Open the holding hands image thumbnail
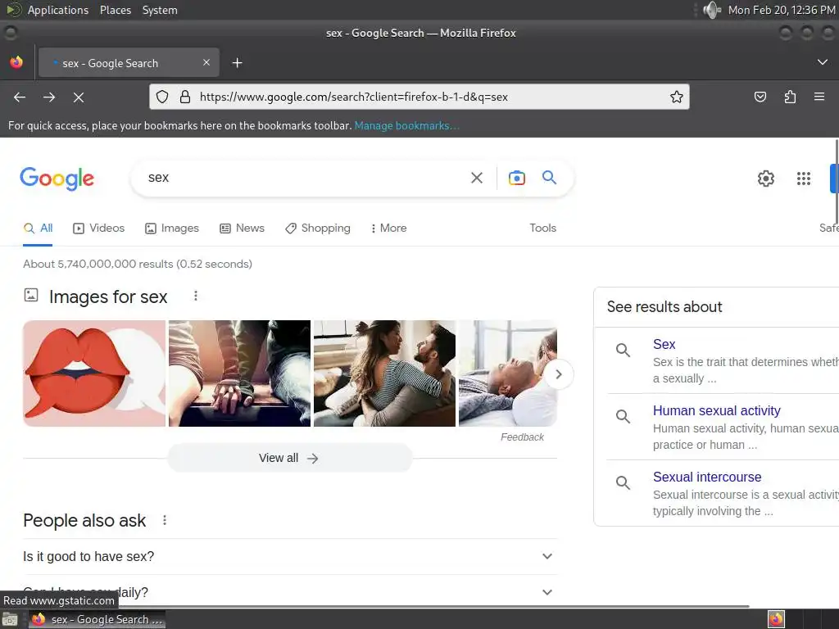This screenshot has height=629, width=839. click(x=239, y=373)
